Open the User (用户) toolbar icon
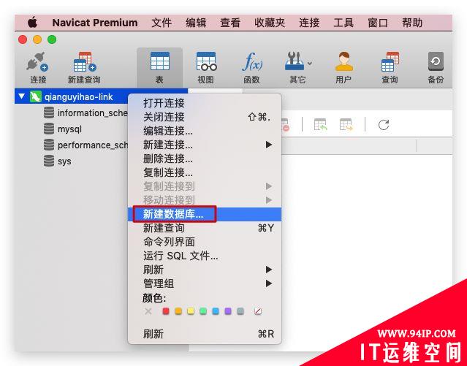 coord(343,61)
